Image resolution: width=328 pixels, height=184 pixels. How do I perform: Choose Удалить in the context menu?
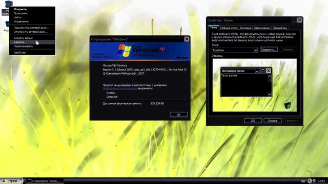32,42
